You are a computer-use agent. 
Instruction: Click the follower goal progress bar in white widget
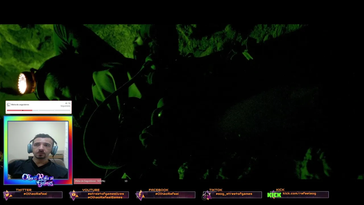(x=38, y=110)
